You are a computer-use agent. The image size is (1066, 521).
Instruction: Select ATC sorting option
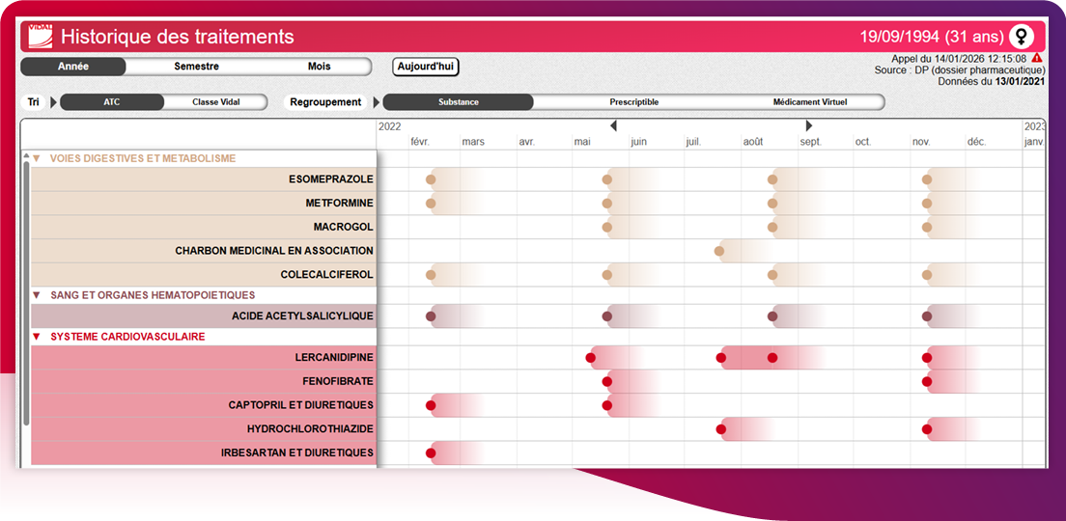pos(112,102)
